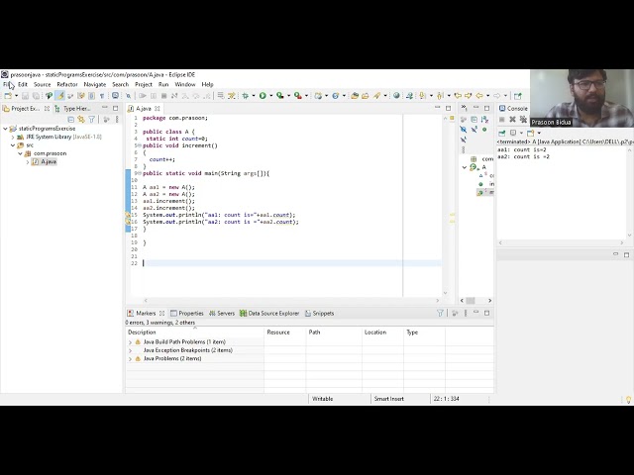634x475 pixels.
Task: Expand Java Build Path Problems row
Action: tap(130, 342)
